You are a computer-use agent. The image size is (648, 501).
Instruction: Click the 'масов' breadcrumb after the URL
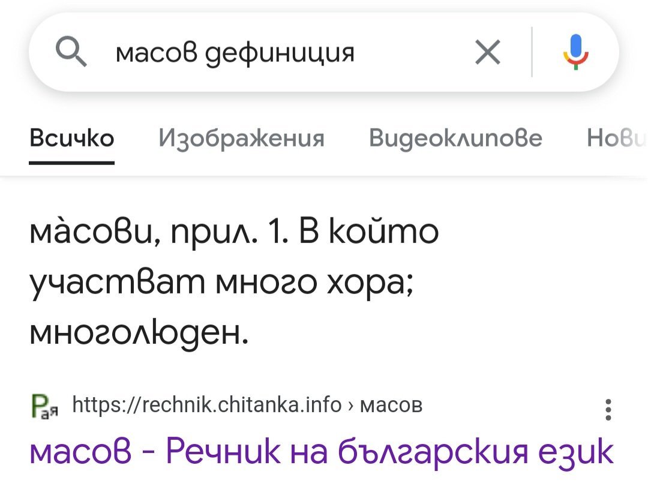point(392,406)
